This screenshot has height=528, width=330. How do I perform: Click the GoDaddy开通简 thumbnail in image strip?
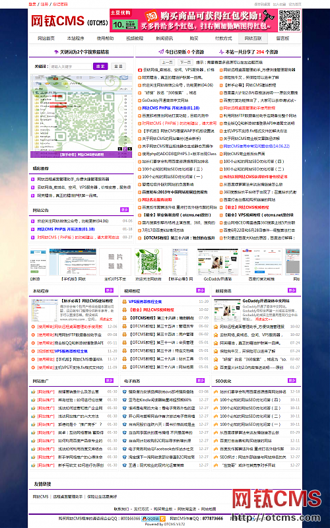[218, 262]
